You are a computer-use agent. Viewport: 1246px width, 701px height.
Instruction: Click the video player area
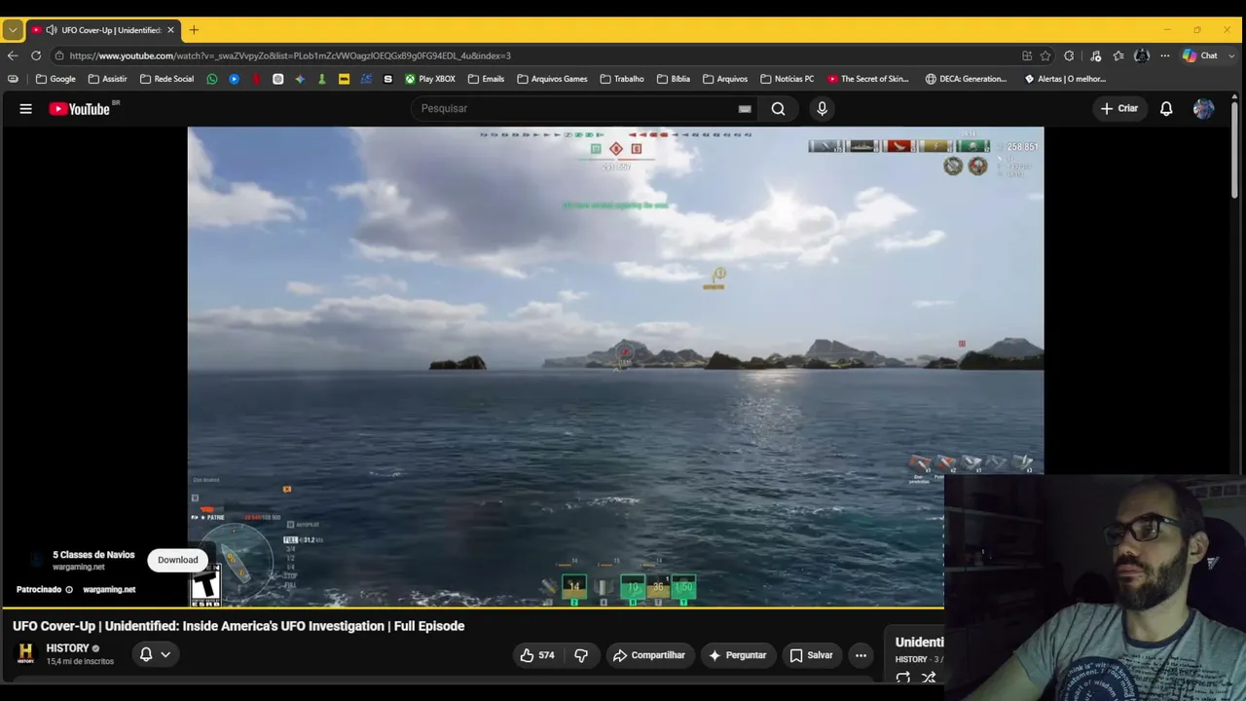pyautogui.click(x=615, y=367)
